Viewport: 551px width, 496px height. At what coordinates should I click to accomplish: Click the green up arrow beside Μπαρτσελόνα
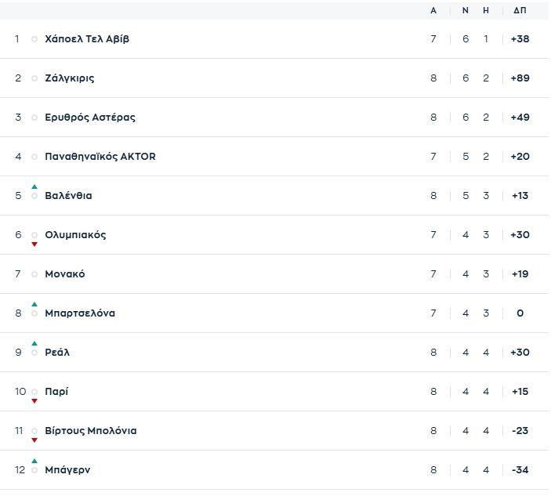(34, 304)
